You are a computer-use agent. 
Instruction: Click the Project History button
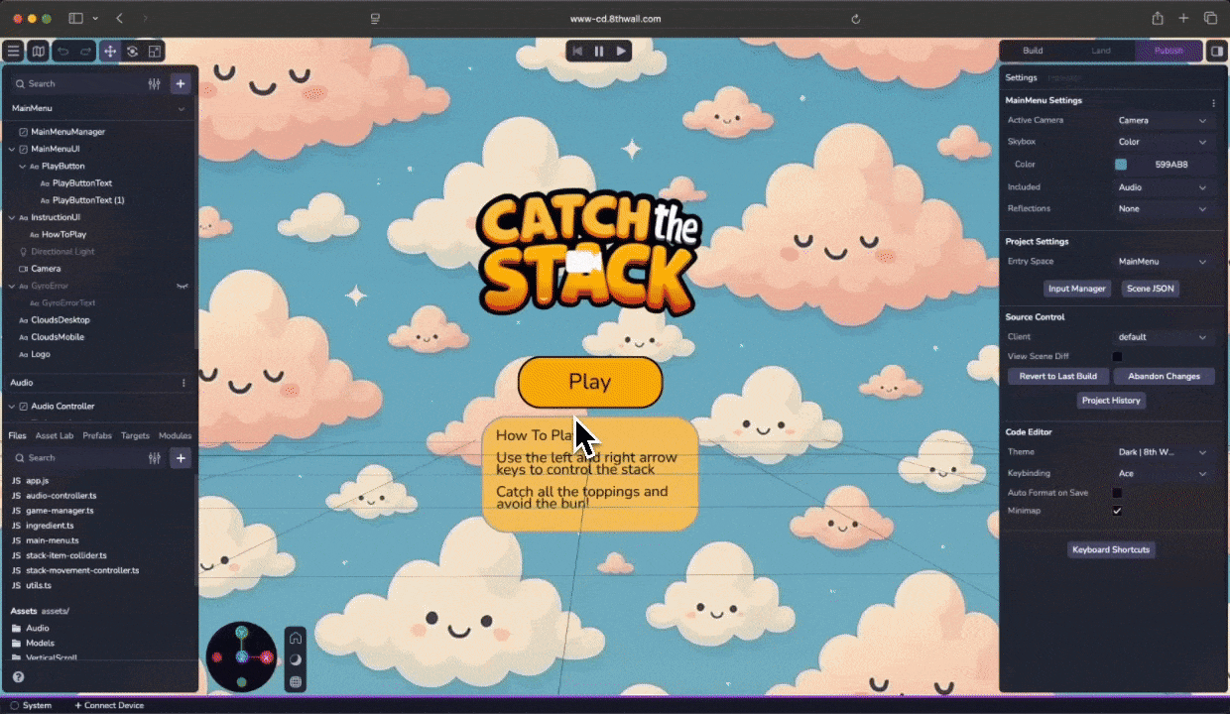[1111, 401]
